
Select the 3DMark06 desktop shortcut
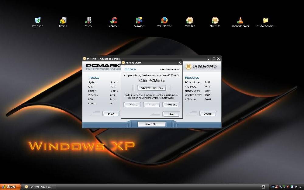(215, 22)
